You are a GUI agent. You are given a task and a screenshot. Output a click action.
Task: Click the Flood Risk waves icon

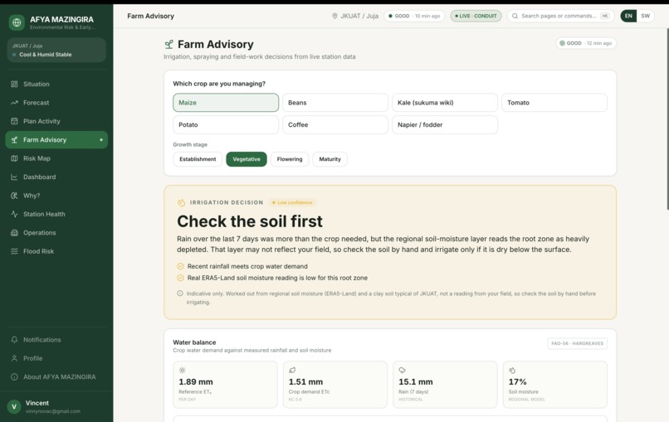[14, 251]
